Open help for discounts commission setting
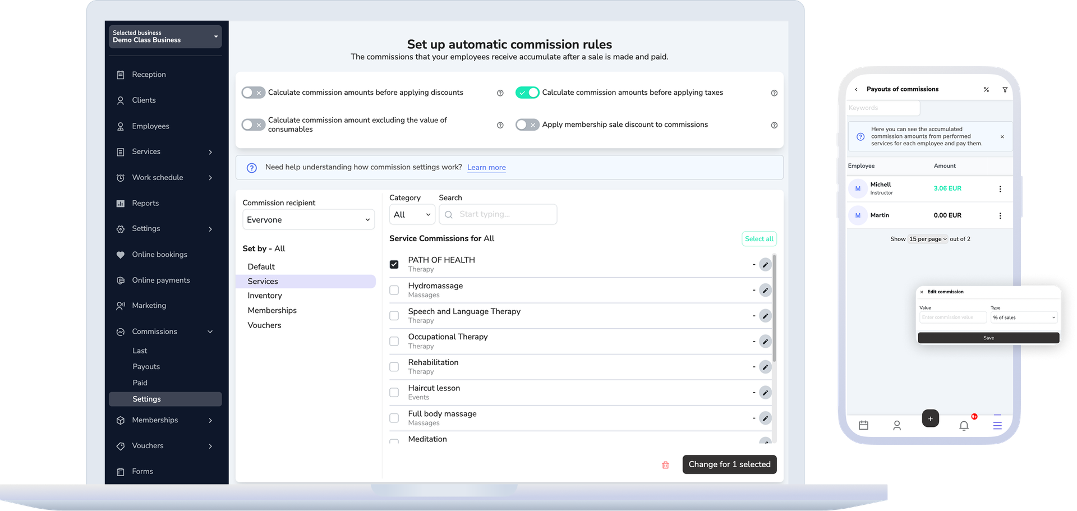The width and height of the screenshot is (1077, 511). click(500, 93)
